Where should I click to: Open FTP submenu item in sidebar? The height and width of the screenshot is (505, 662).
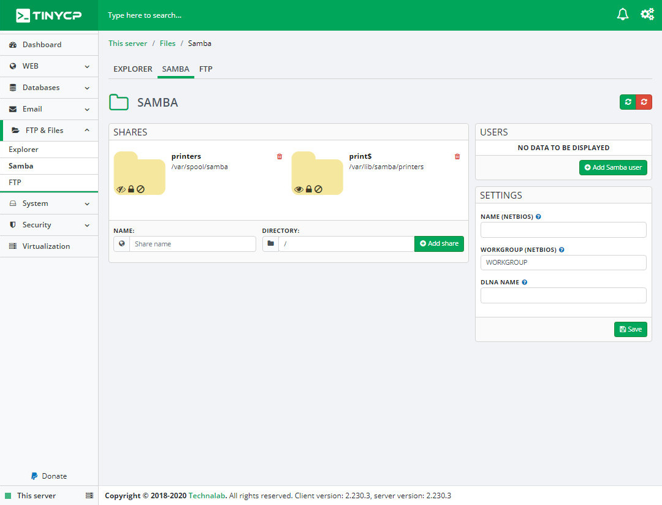pos(49,183)
